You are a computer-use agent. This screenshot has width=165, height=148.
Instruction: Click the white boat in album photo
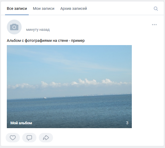point(45,98)
